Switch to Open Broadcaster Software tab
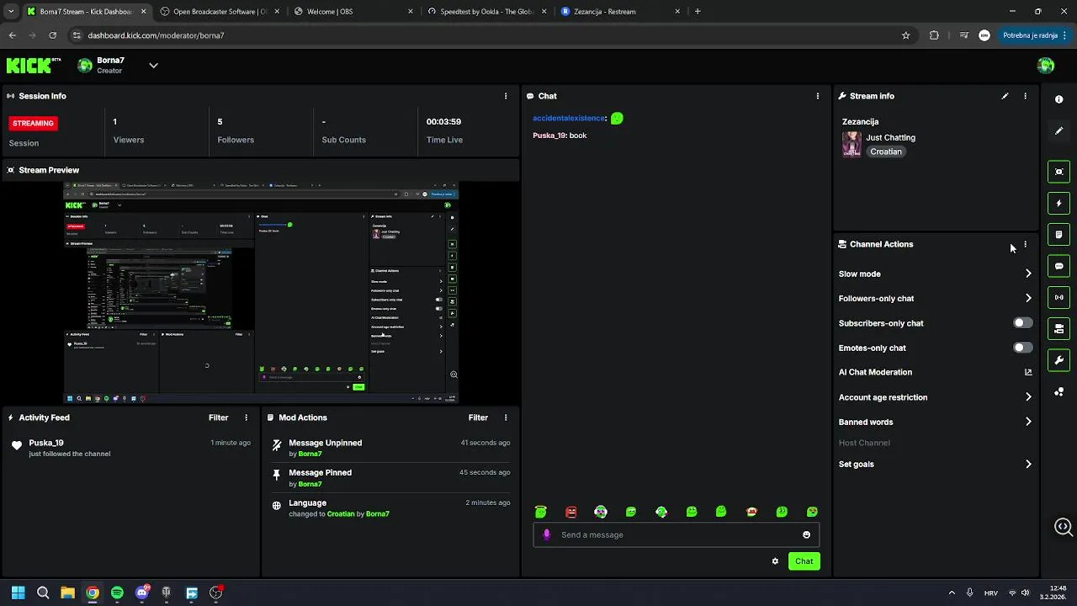The height and width of the screenshot is (606, 1077). click(220, 12)
